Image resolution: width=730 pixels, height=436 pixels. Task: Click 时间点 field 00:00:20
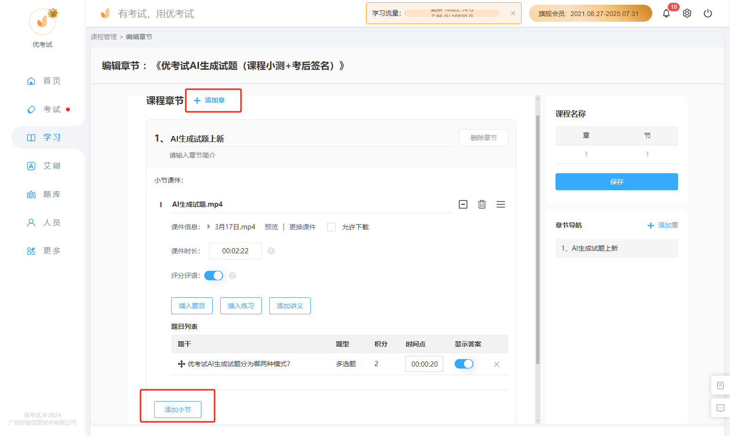tap(424, 364)
